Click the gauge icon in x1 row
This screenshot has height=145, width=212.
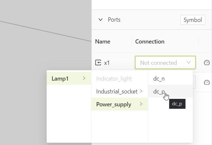(x=207, y=63)
